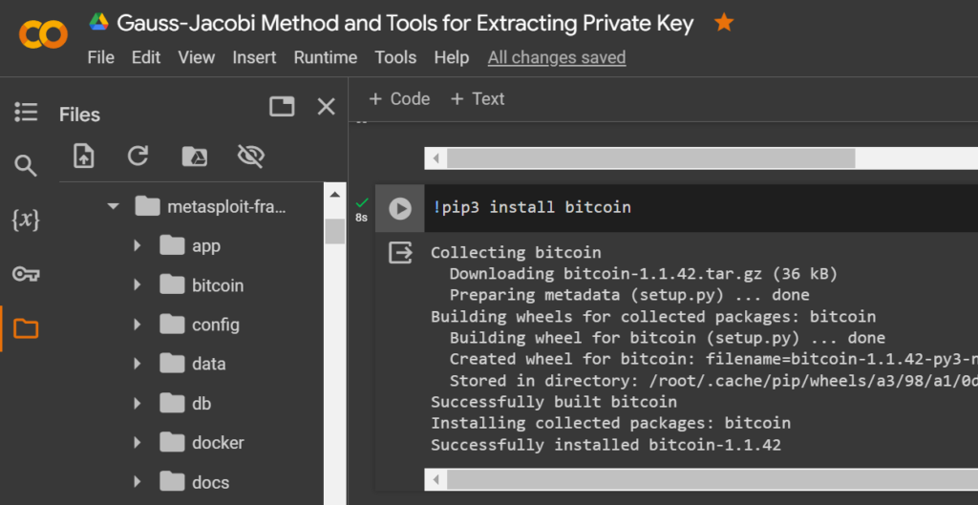Screen dimensions: 978x505
Task: Open the Table of contents sidebar icon
Action: tap(26, 113)
